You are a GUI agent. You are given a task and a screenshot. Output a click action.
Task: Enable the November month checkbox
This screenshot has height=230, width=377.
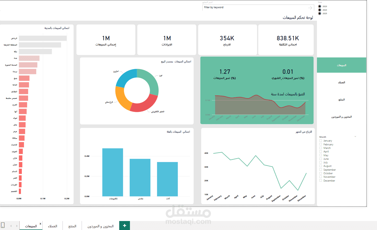(x=321, y=177)
